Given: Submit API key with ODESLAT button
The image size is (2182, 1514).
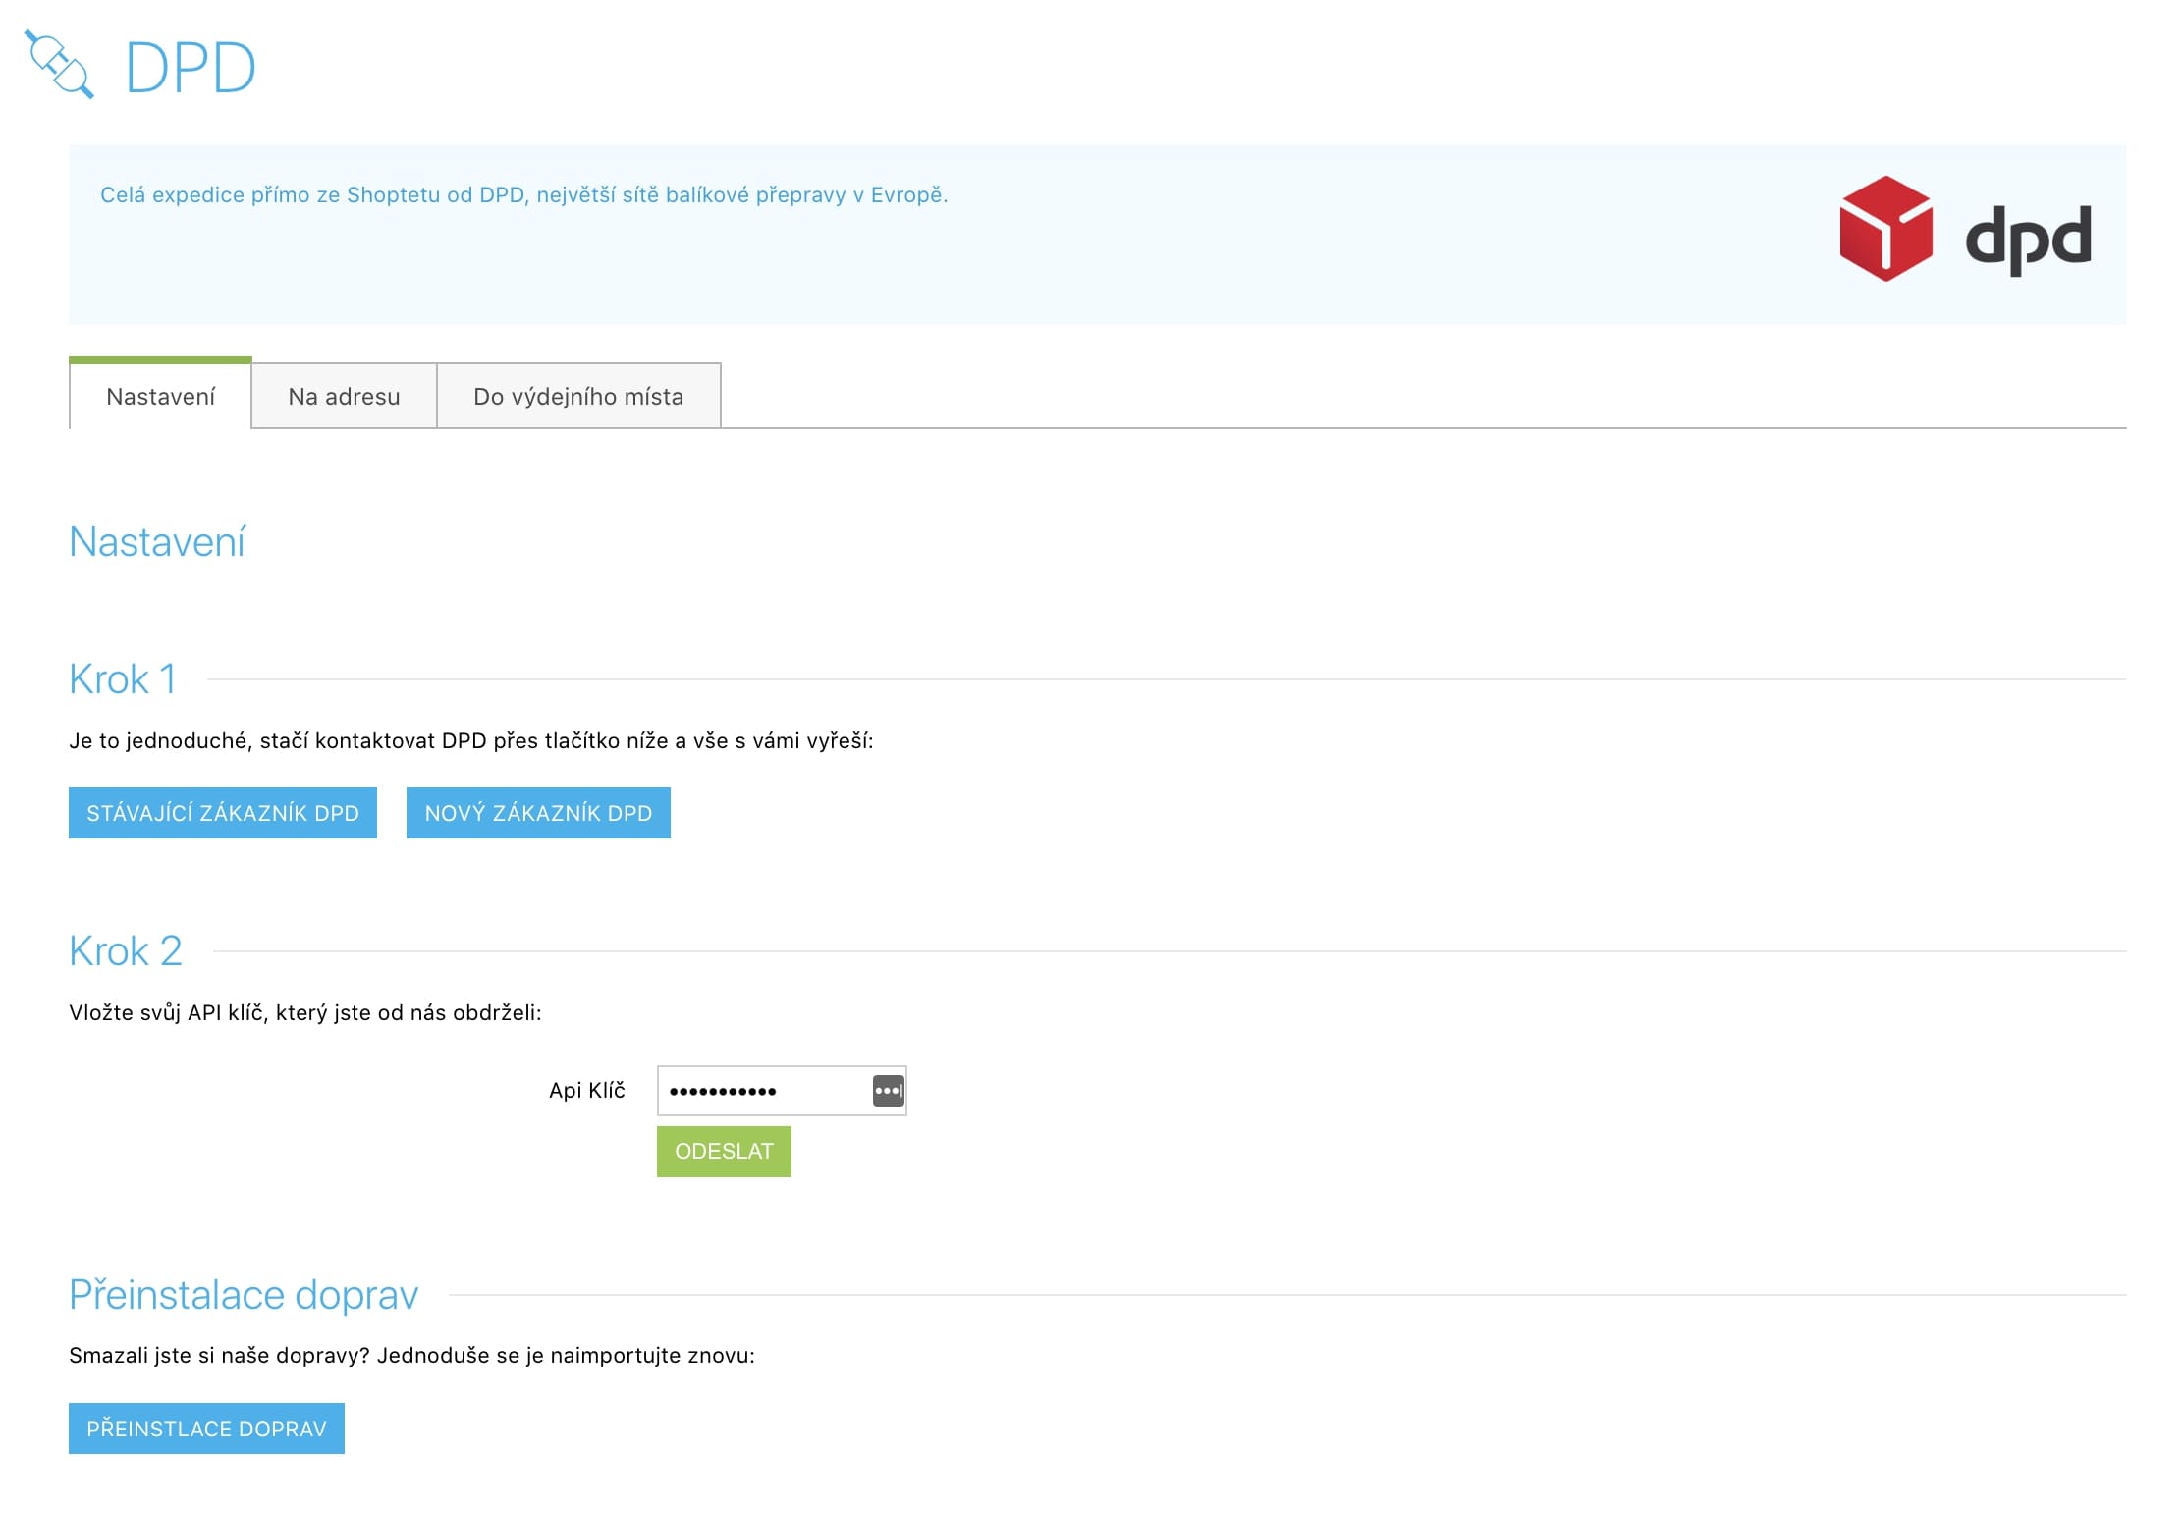Looking at the screenshot, I should [724, 1151].
